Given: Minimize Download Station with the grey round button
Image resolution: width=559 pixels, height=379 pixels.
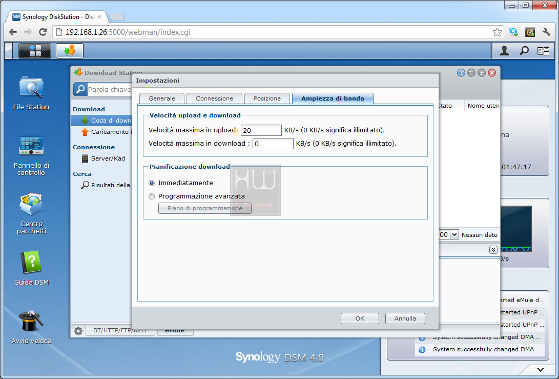Looking at the screenshot, I should (471, 73).
